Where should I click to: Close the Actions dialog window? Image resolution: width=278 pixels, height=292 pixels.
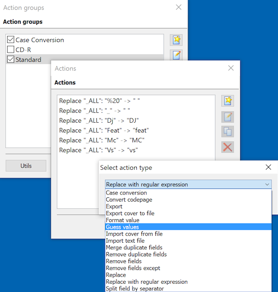point(231,68)
